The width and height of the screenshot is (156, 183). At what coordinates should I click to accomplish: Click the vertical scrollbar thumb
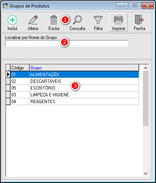(x=145, y=98)
